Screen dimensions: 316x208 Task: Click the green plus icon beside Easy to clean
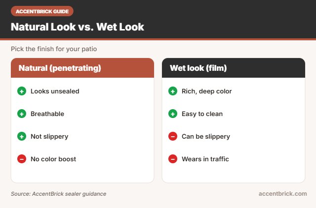(x=173, y=114)
